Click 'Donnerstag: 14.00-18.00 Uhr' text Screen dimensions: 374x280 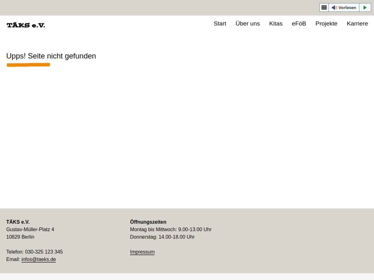[x=162, y=237]
